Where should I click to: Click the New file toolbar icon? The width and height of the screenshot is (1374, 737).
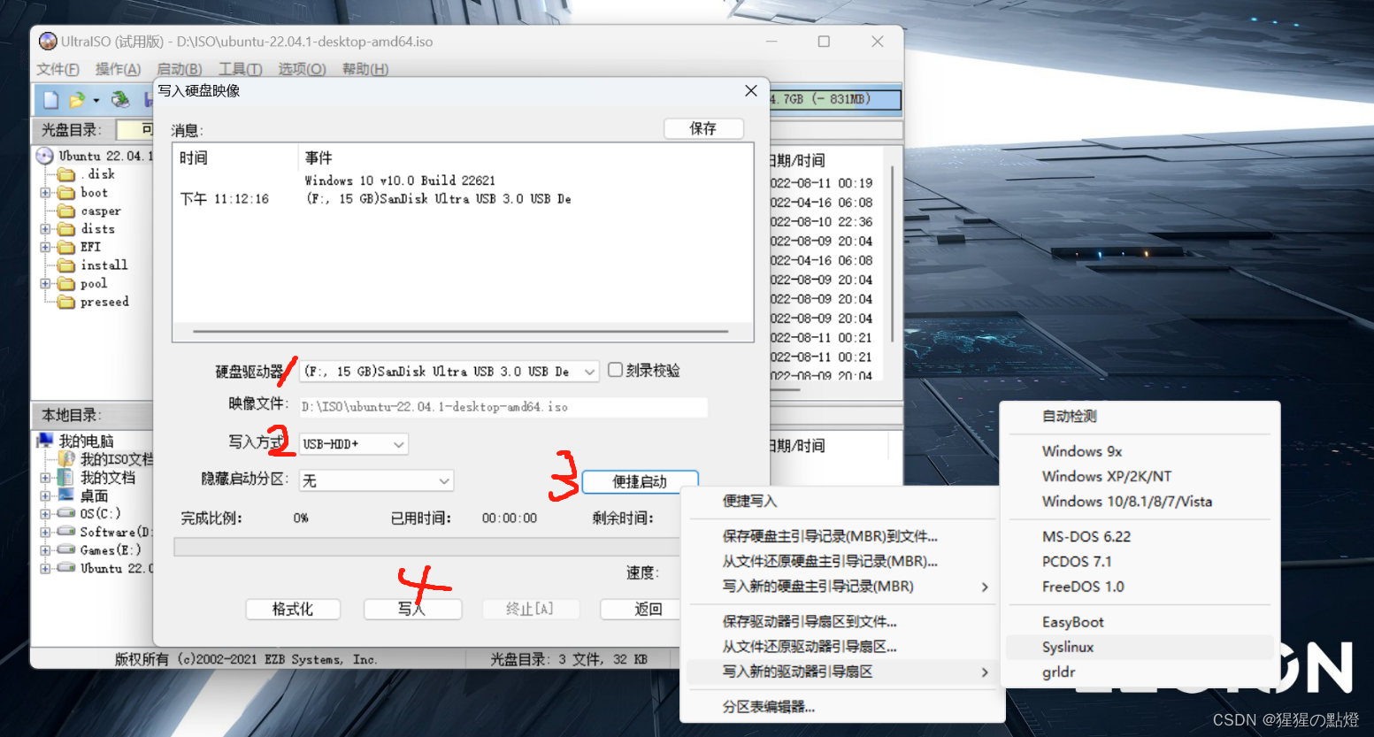[50, 100]
